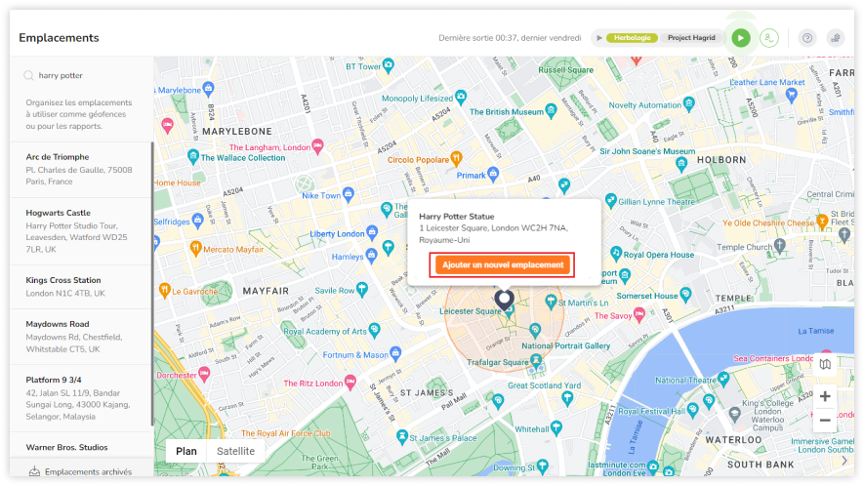Image resolution: width=864 pixels, height=486 pixels.
Task: Open the map layers icon
Action: 825,364
